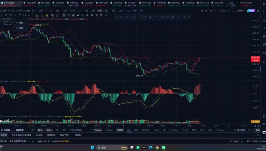Select the 4时 timeframe
The width and height of the screenshot is (266, 151).
pos(100,11)
